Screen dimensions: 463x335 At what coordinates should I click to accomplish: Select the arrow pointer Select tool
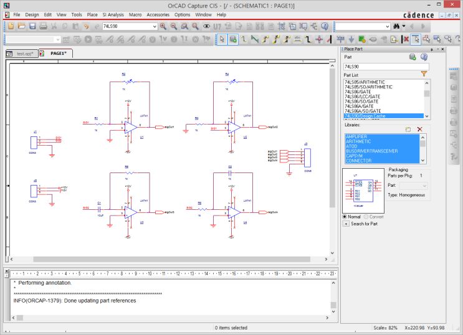pyautogui.click(x=222, y=39)
